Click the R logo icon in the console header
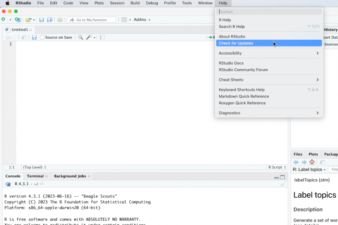This screenshot has height=225, width=338. pyautogui.click(x=8, y=184)
